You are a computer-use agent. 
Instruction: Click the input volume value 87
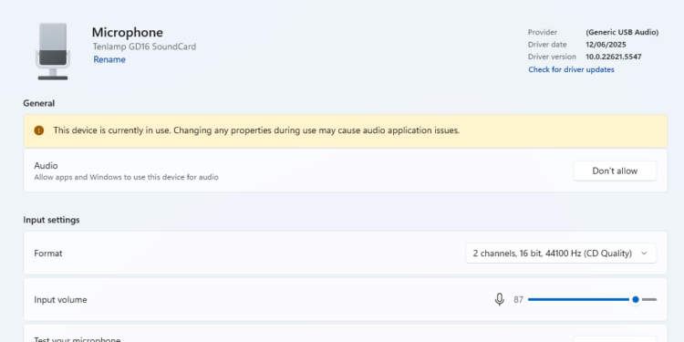tap(518, 300)
